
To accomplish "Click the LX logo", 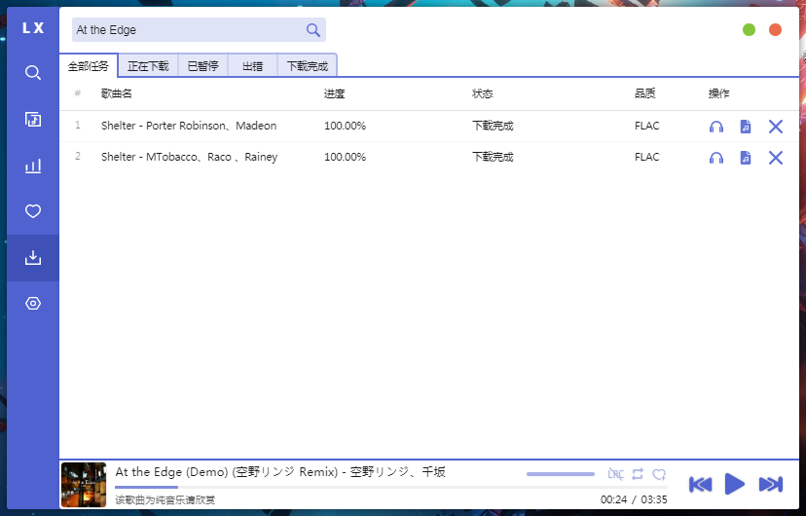I will pyautogui.click(x=33, y=28).
